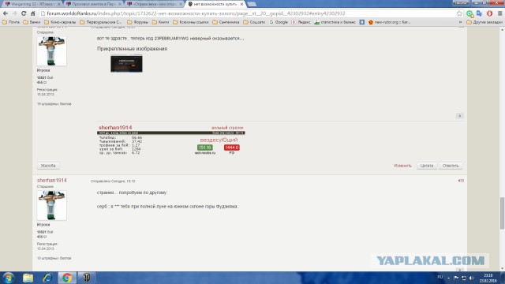Open the sherhan1914 signature name link
The height and width of the screenshot is (284, 505).
pyautogui.click(x=115, y=128)
